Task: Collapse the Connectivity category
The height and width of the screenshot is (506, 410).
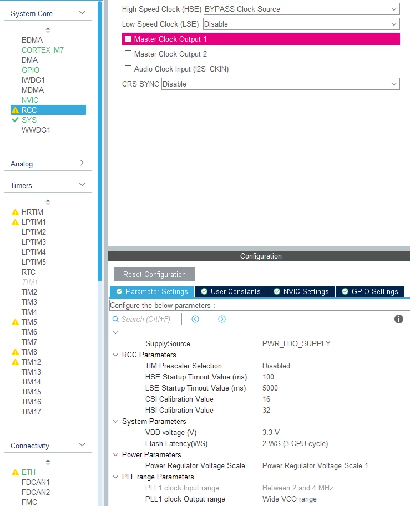Action: coord(82,444)
